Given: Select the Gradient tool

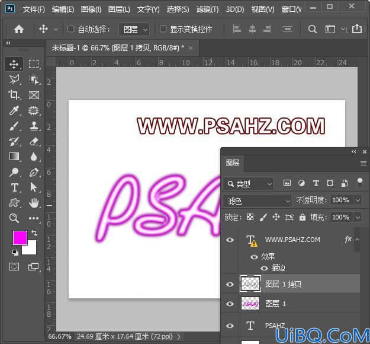Looking at the screenshot, I should click(14, 157).
